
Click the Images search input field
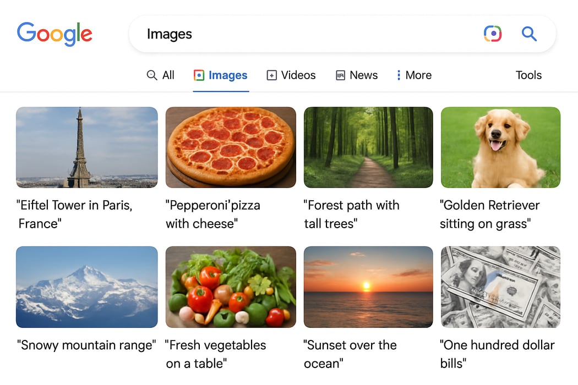coord(275,34)
